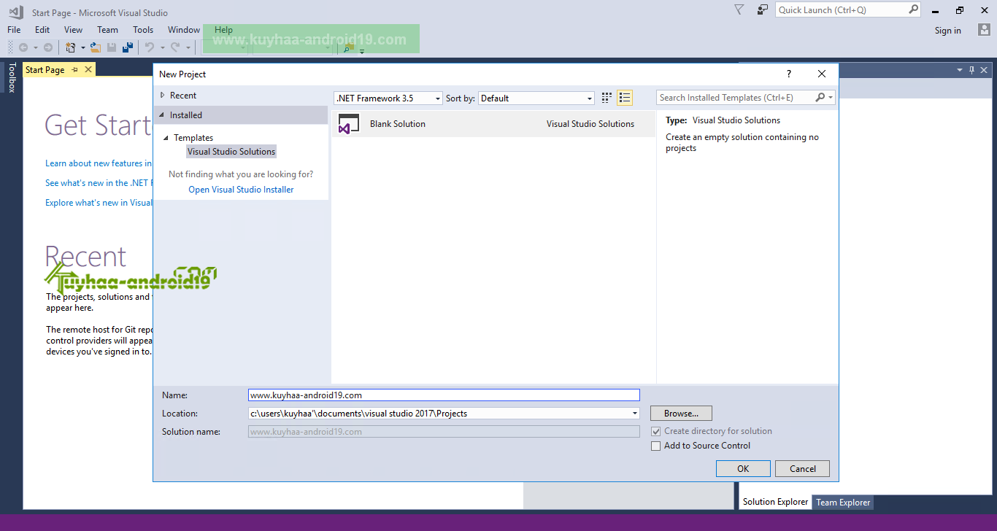Open the Team menu
The image size is (997, 531).
tap(107, 30)
